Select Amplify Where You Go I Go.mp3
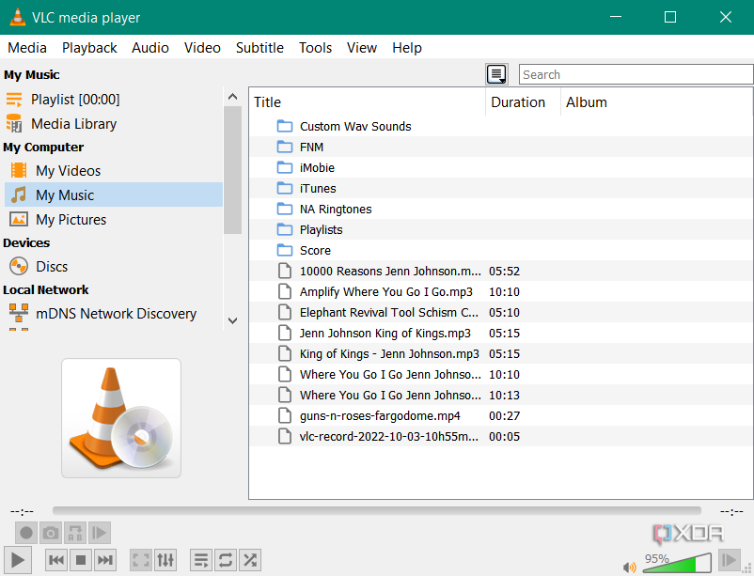 pyautogui.click(x=501, y=292)
